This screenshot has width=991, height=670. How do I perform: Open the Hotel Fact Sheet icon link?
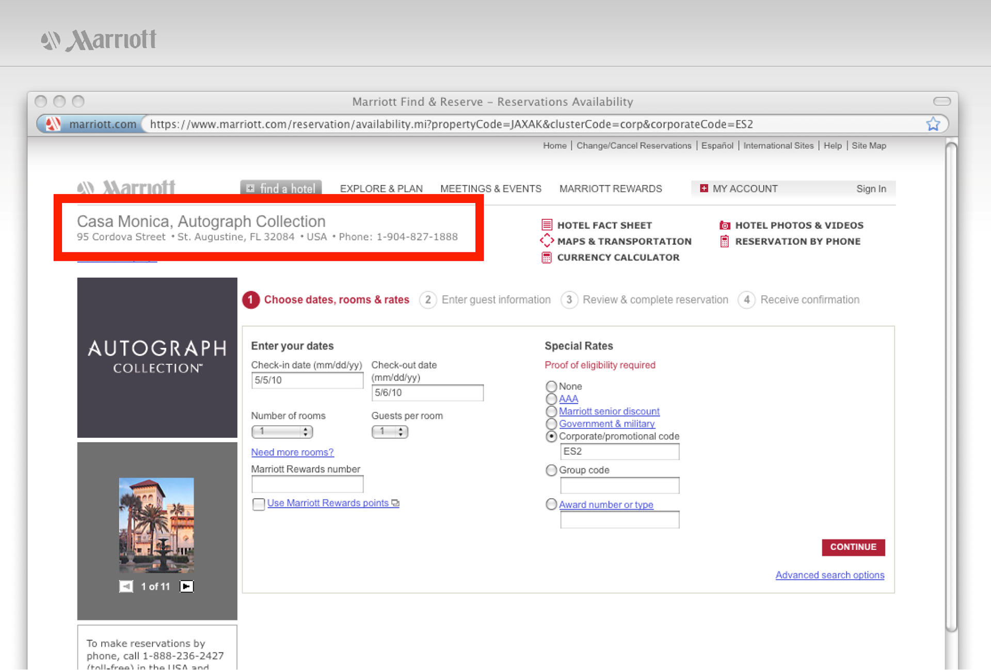click(x=547, y=225)
